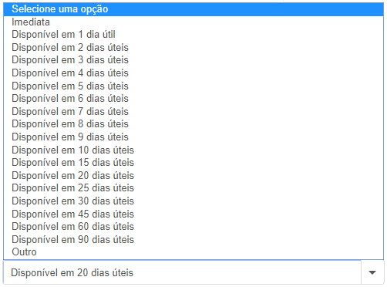Select 'Disponível em 9 dias úteis'
Image resolution: width=387 pixels, height=287 pixels.
click(x=193, y=137)
